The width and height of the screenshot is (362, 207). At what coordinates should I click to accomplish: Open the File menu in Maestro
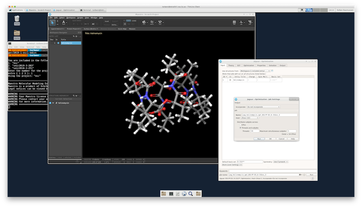tap(51, 18)
